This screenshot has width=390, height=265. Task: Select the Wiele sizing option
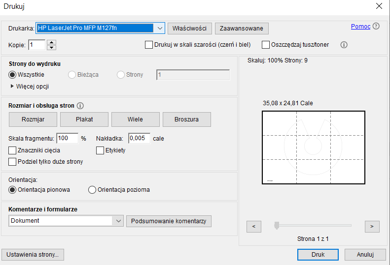pyautogui.click(x=135, y=119)
